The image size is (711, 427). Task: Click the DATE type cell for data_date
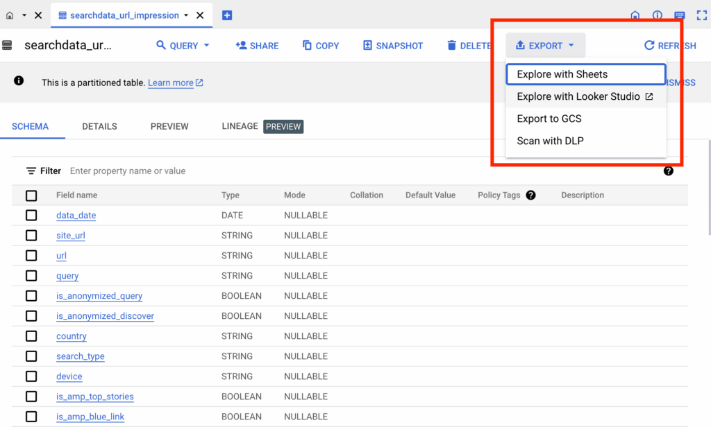click(232, 216)
